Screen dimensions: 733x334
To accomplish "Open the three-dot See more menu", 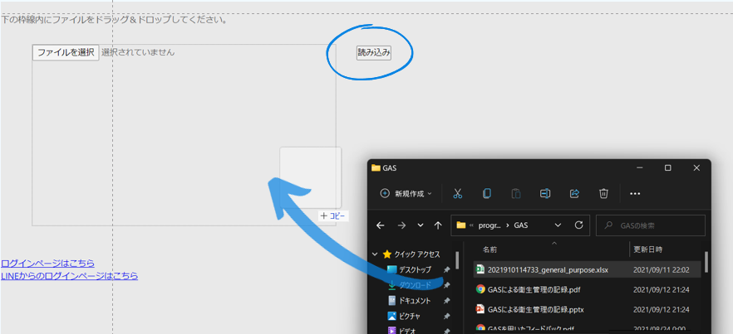I will [x=635, y=193].
